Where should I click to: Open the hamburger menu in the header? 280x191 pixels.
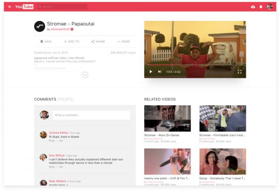9,7
